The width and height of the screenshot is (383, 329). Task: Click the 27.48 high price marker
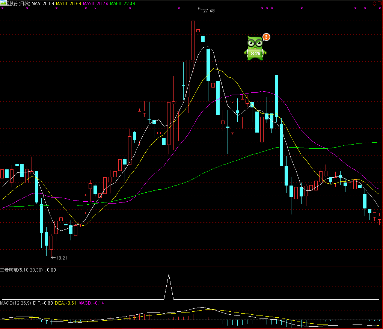(x=208, y=11)
